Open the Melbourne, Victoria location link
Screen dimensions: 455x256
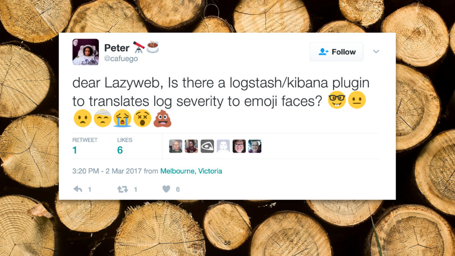[x=191, y=171]
